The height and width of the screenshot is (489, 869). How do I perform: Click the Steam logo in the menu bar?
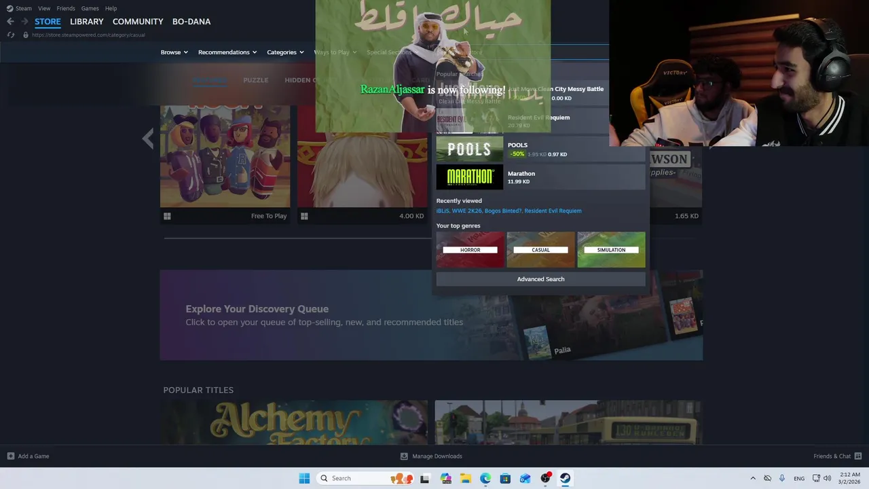pyautogui.click(x=10, y=8)
